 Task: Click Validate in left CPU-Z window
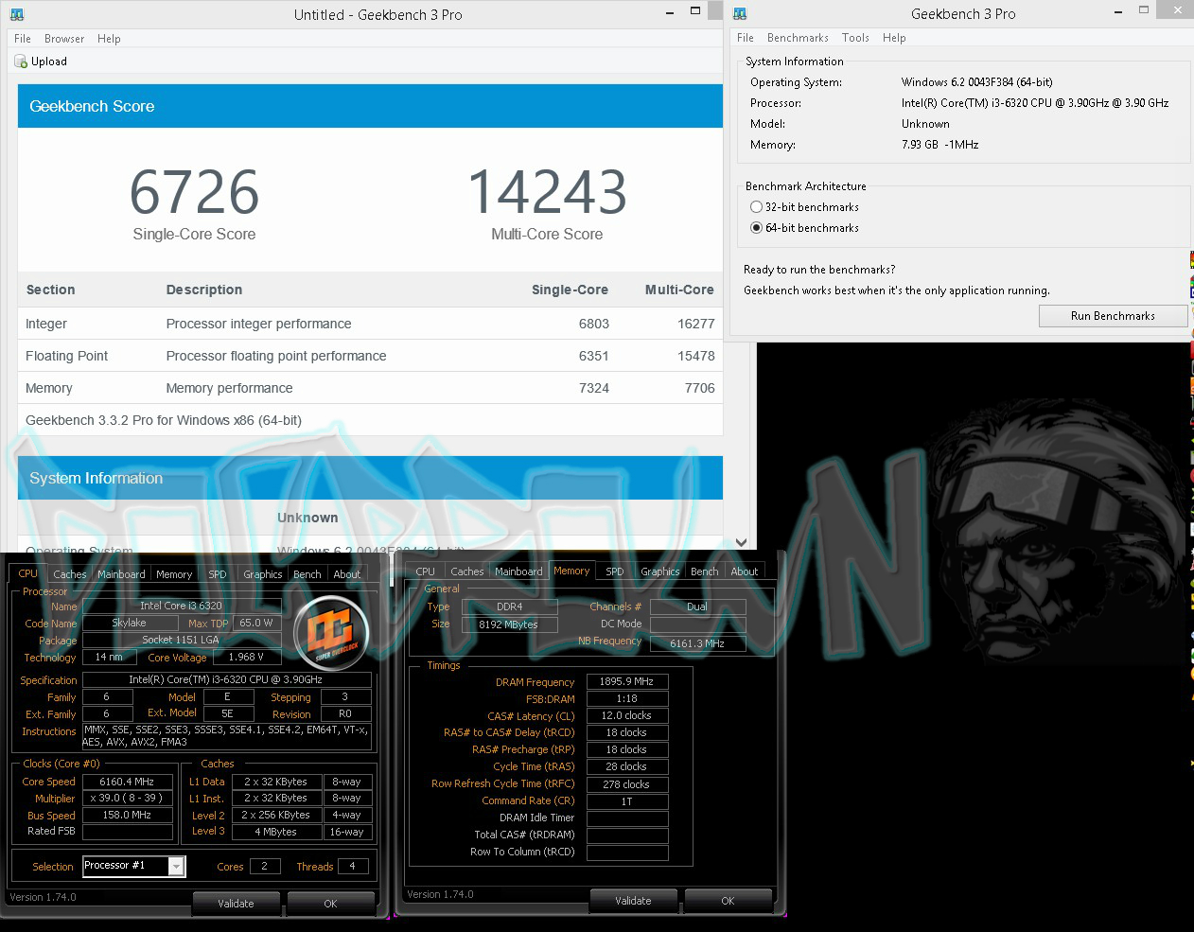[x=236, y=904]
